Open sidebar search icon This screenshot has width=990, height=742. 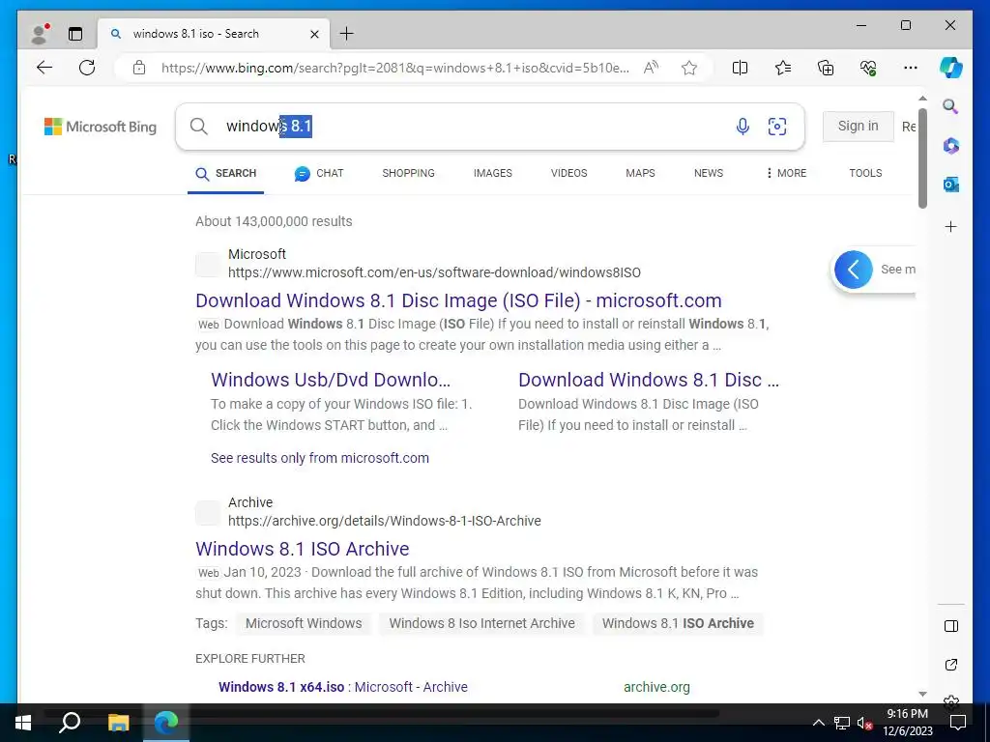[950, 106]
